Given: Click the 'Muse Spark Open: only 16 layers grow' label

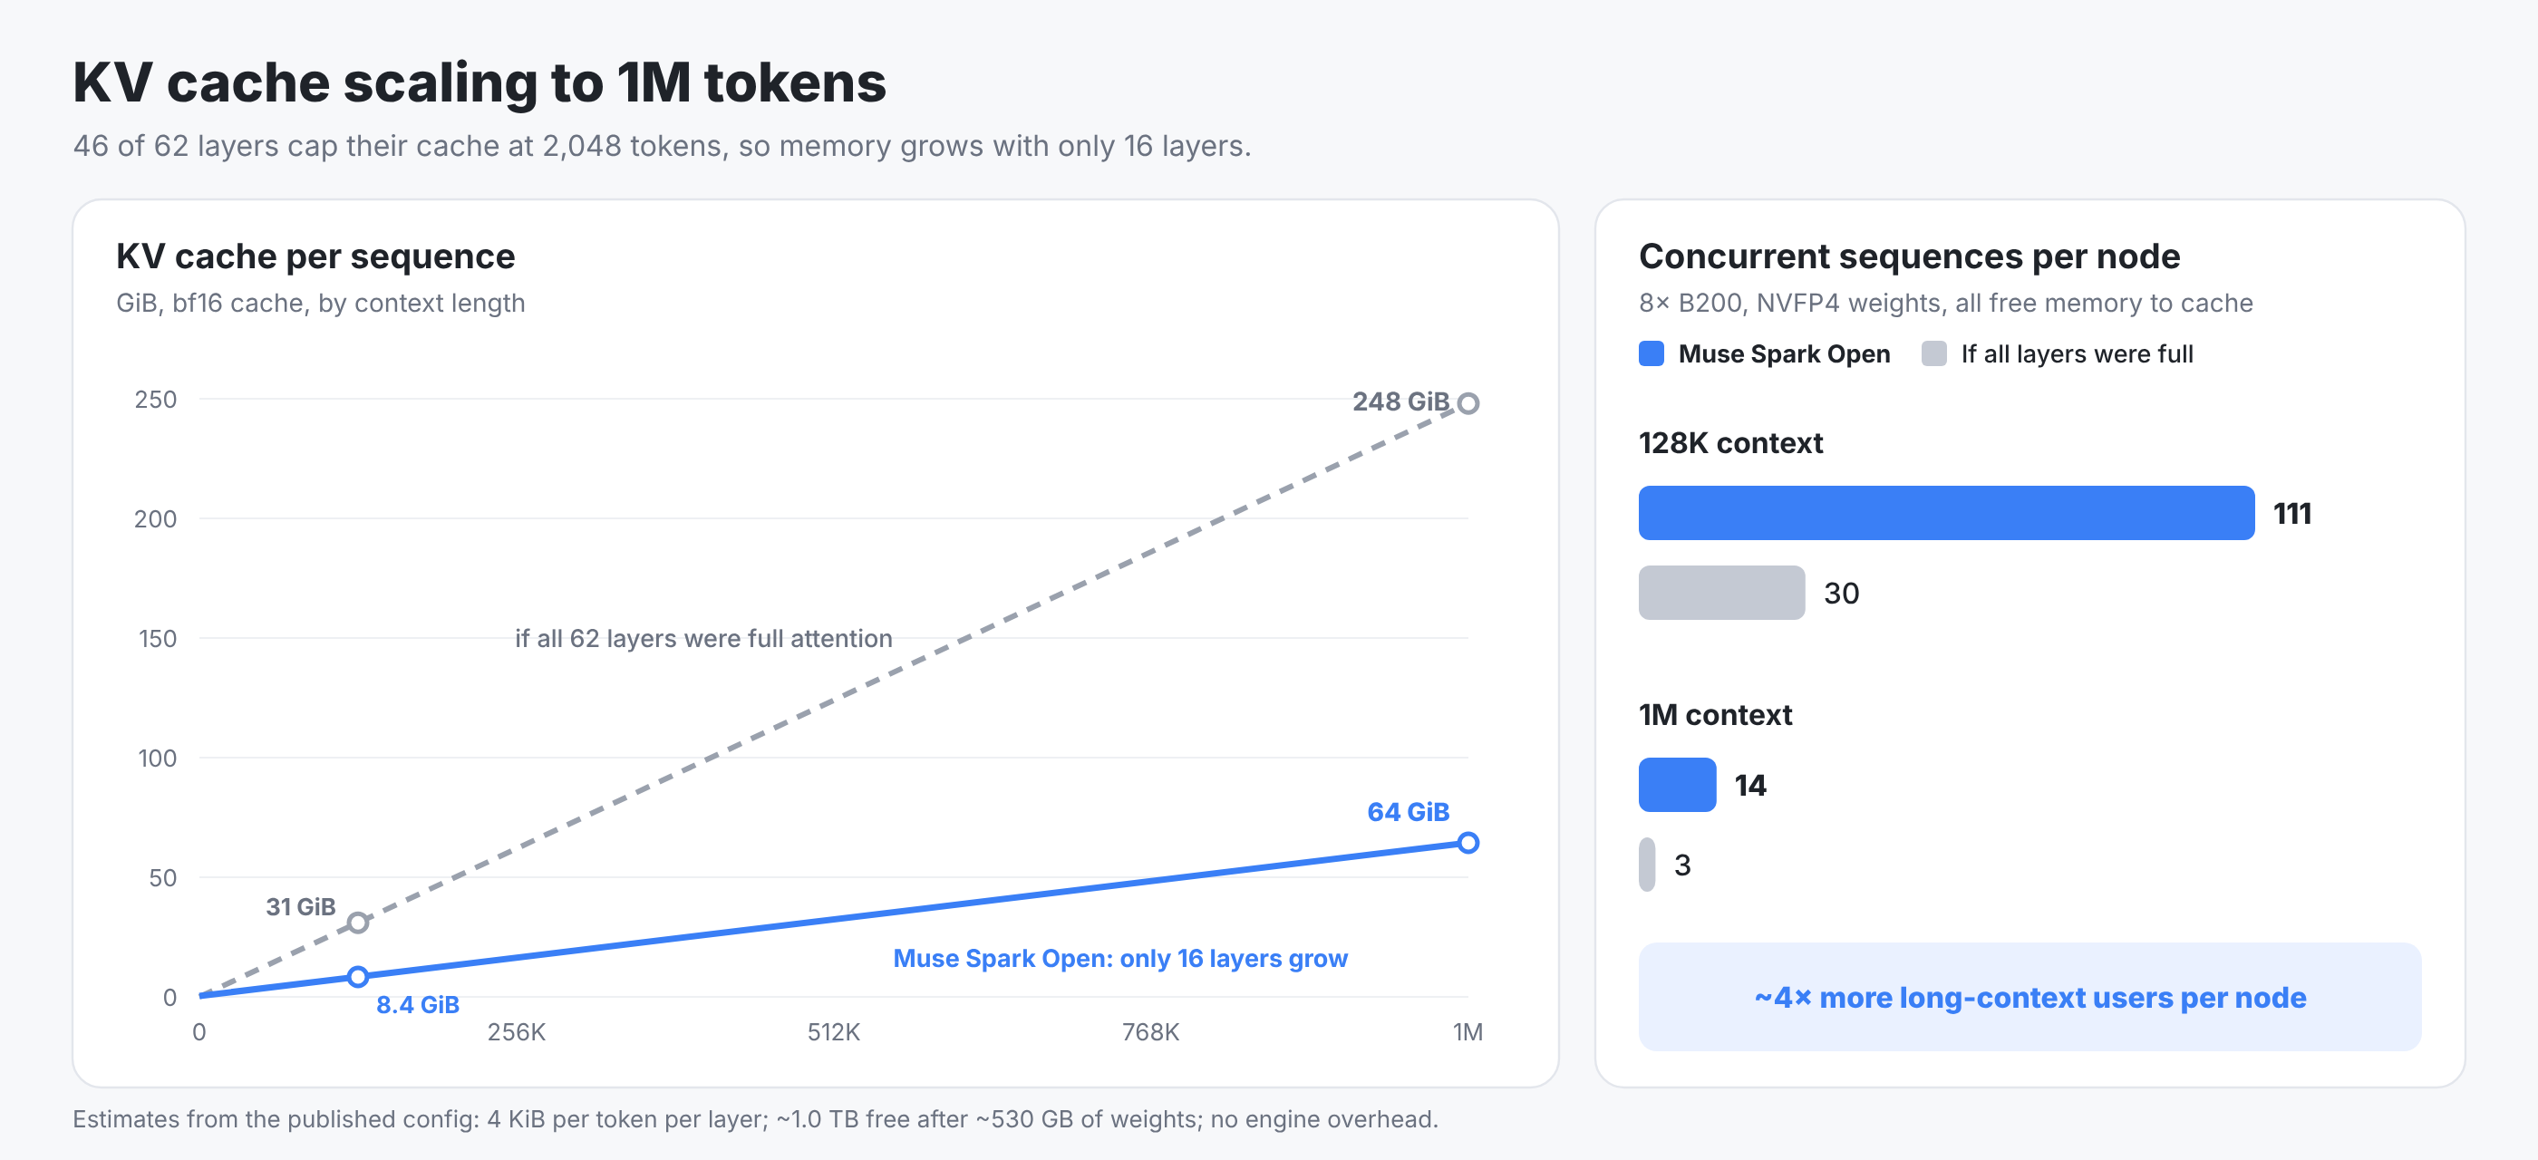Looking at the screenshot, I should point(1120,958).
